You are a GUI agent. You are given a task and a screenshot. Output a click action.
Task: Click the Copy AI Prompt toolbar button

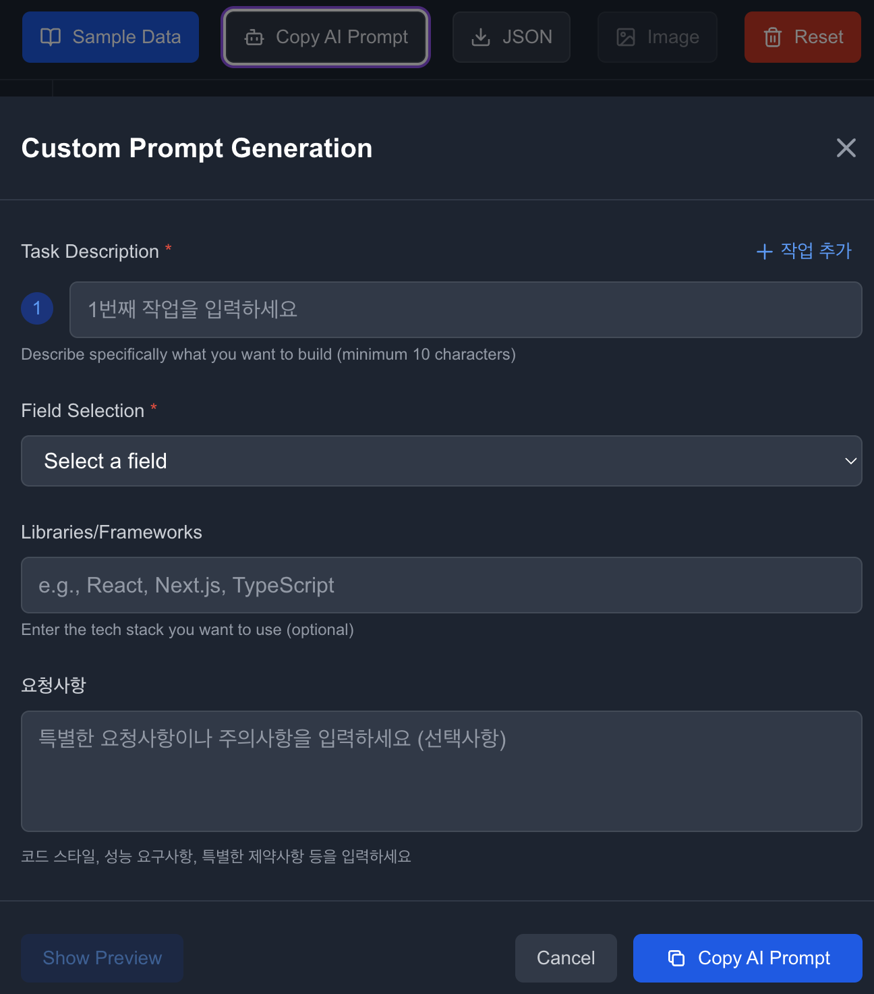(x=326, y=37)
